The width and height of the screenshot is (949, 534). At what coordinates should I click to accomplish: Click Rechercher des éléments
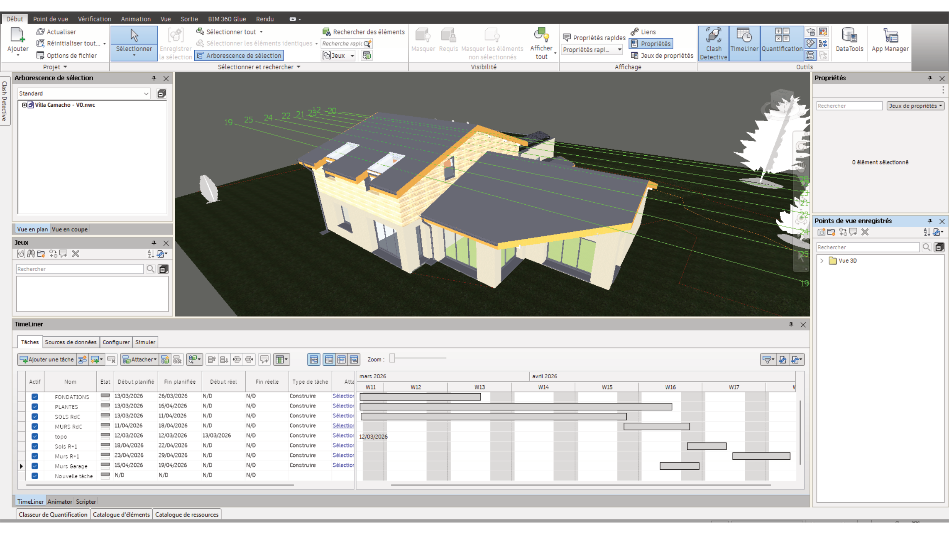pos(363,31)
